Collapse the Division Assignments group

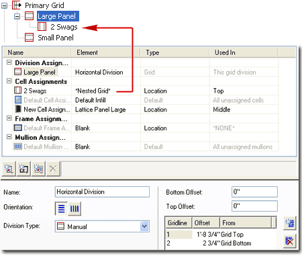point(9,62)
